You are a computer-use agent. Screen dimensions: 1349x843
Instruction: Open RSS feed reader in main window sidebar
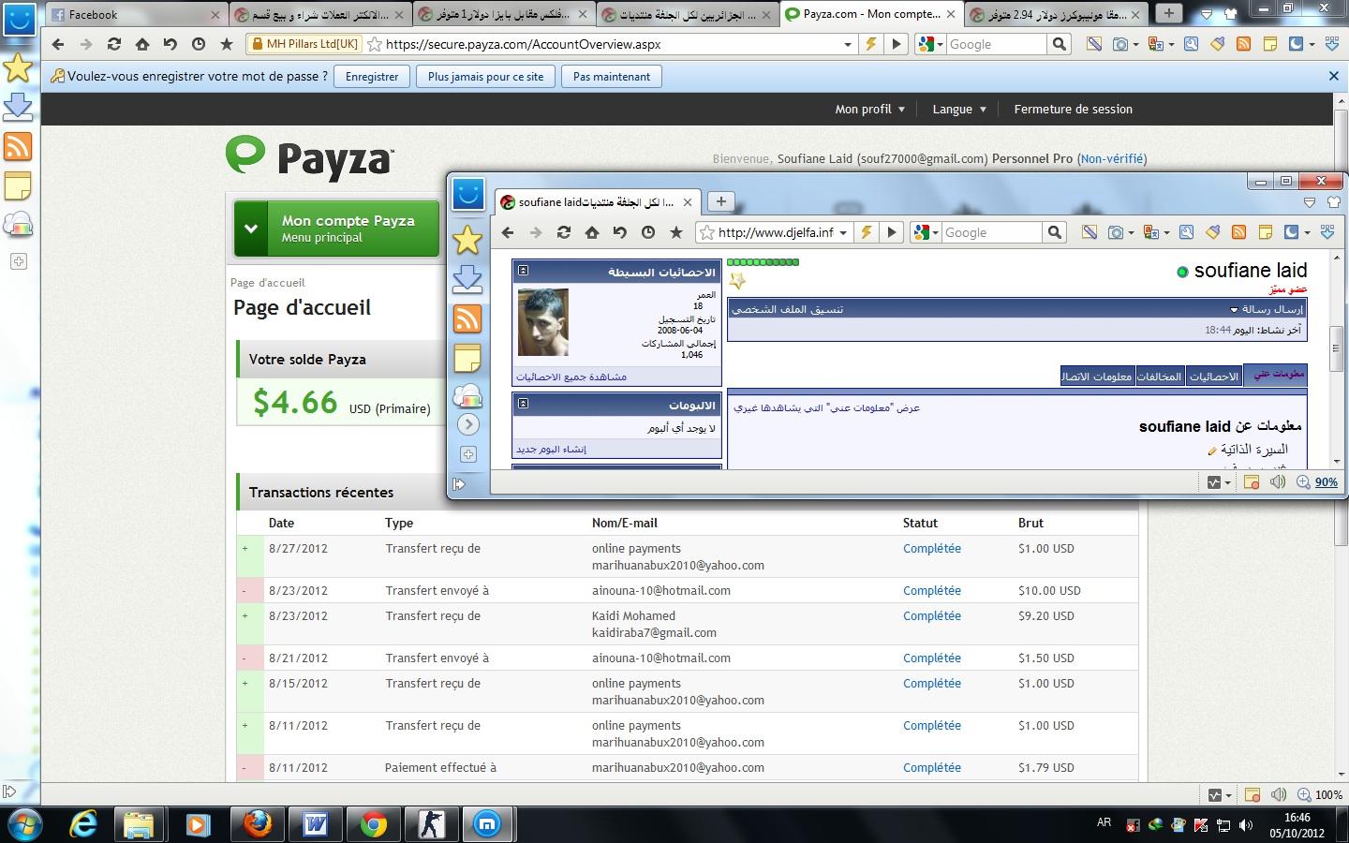18,147
